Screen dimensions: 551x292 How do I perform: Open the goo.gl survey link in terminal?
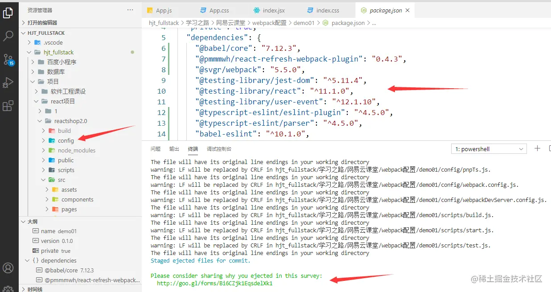(214, 283)
